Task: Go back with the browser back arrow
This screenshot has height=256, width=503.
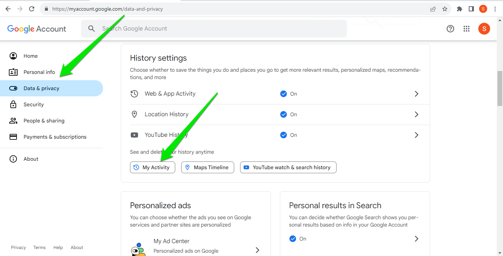Action: coord(8,9)
